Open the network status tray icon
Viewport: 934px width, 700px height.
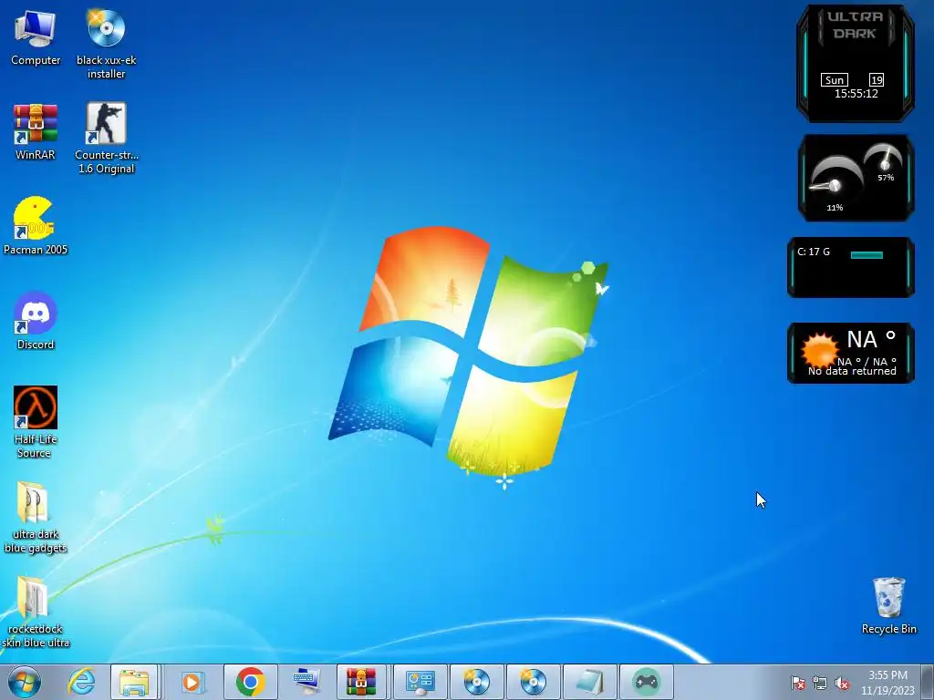coord(820,684)
